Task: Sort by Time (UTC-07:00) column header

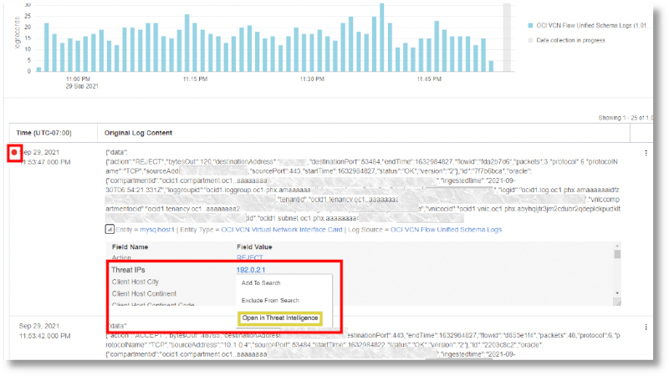Action: 44,133
